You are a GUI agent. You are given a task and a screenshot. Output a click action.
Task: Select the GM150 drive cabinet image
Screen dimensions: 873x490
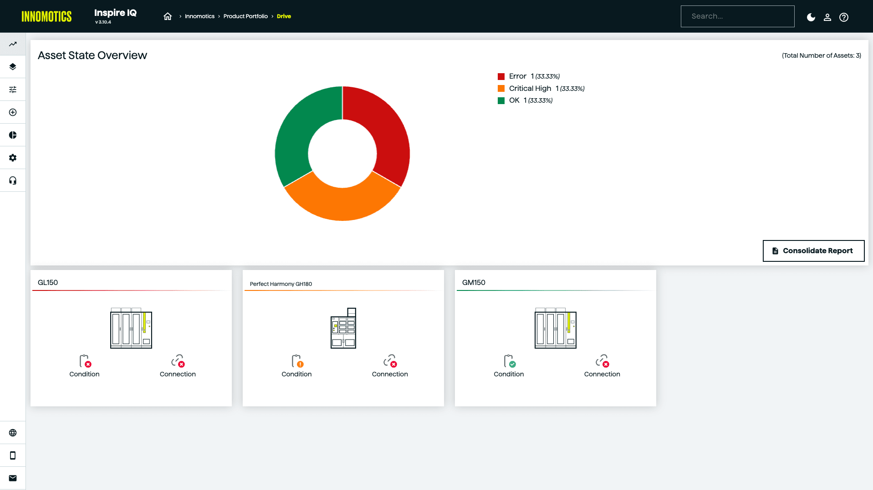[556, 328]
